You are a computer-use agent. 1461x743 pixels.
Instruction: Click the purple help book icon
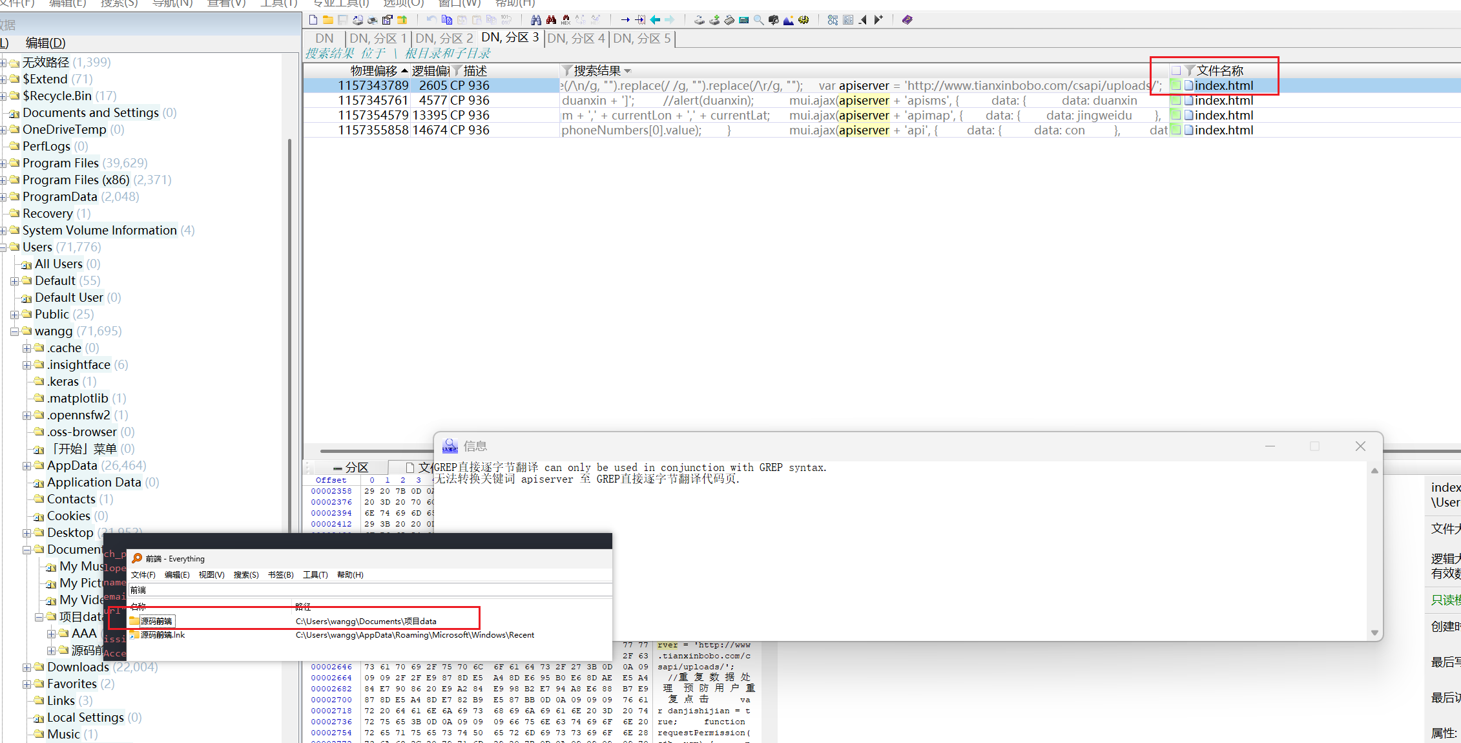[x=907, y=20]
